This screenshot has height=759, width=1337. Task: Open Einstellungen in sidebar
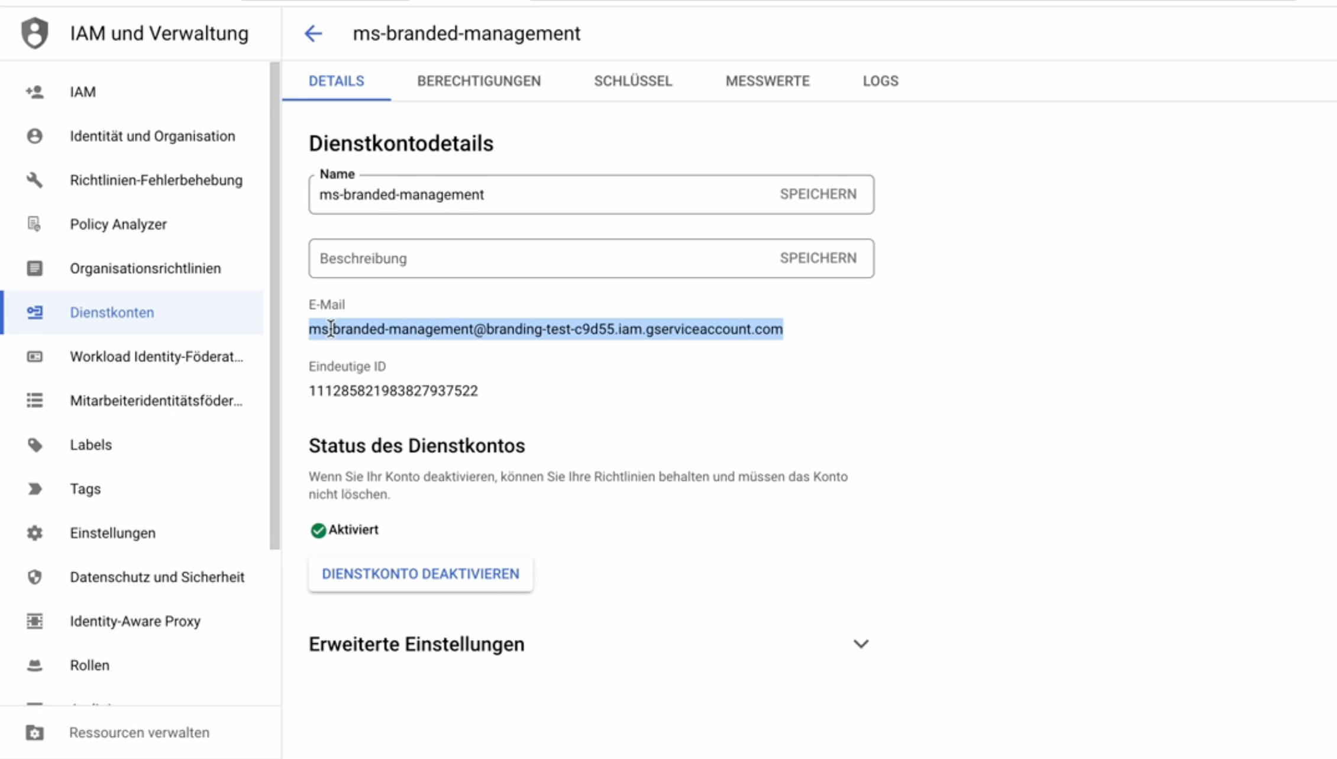(x=133, y=533)
